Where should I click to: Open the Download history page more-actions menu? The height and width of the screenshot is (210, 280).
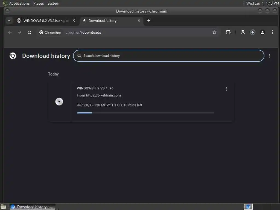[269, 56]
